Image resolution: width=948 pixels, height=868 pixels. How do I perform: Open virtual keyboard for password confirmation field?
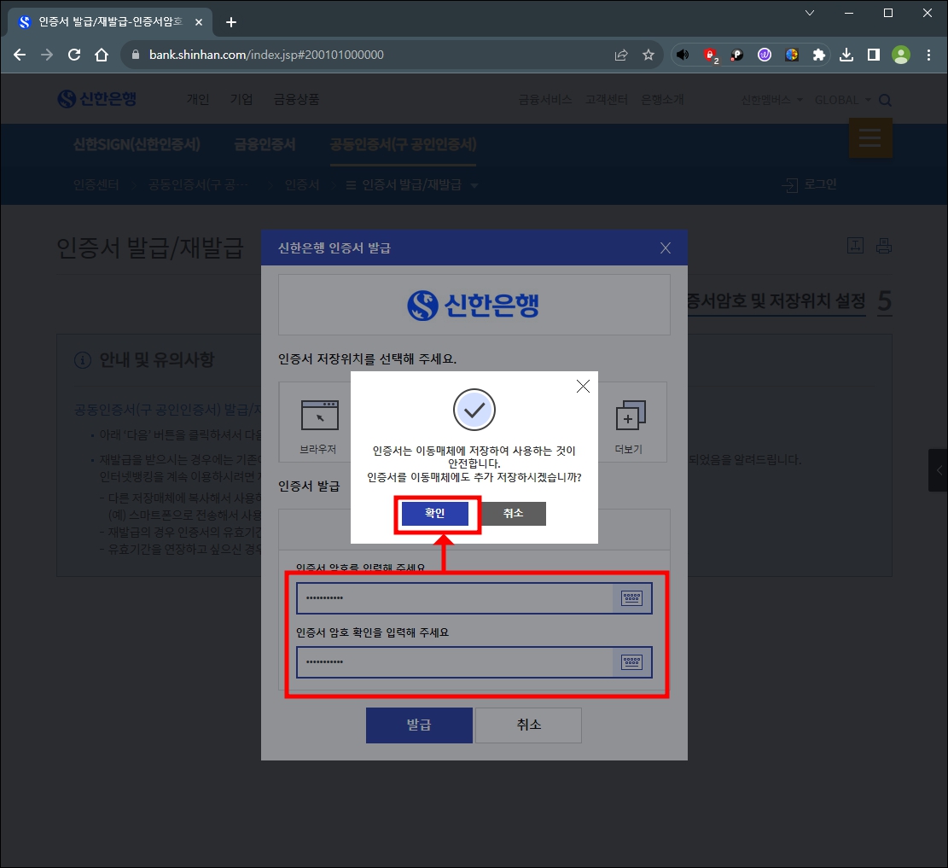click(631, 662)
